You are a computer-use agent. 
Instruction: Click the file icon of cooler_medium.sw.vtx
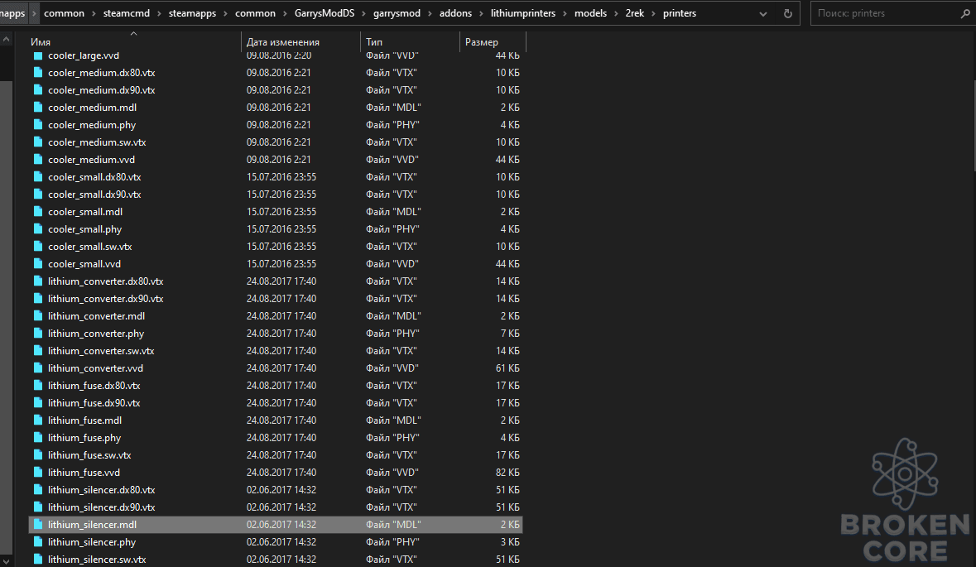point(38,142)
